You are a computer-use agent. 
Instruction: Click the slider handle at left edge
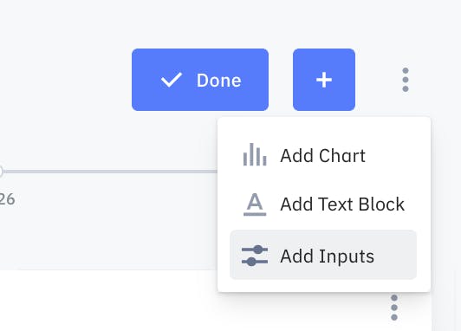pos(1,172)
